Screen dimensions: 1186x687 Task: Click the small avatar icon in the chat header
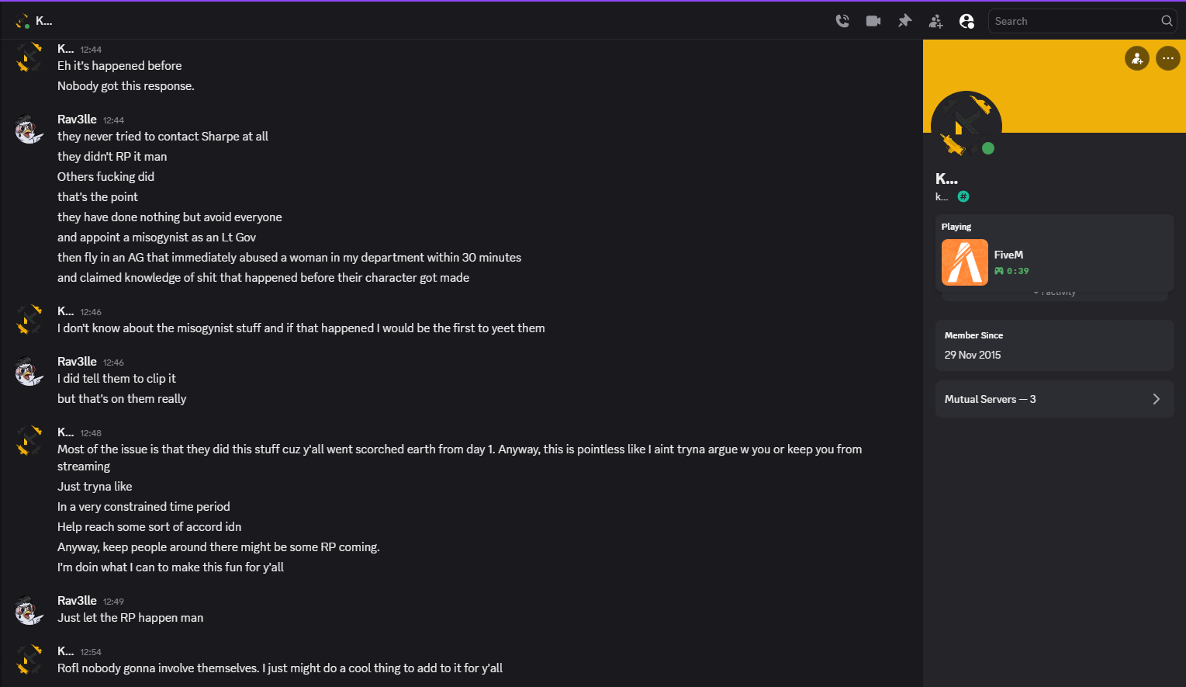22,21
